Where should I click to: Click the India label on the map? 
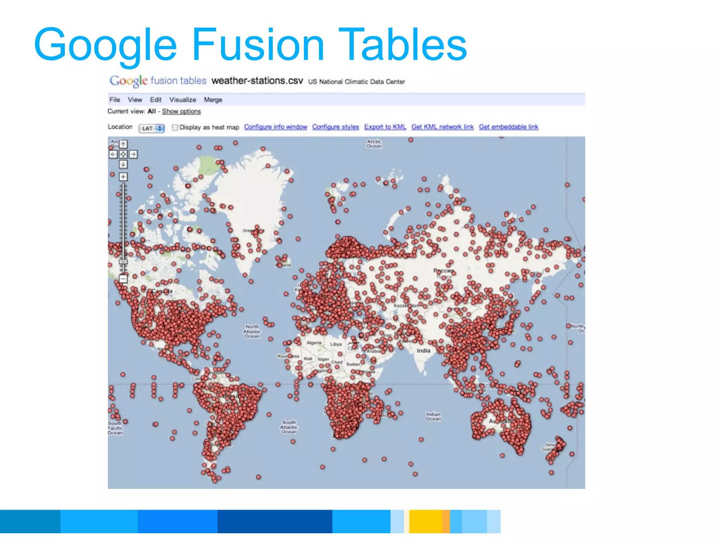[x=423, y=351]
